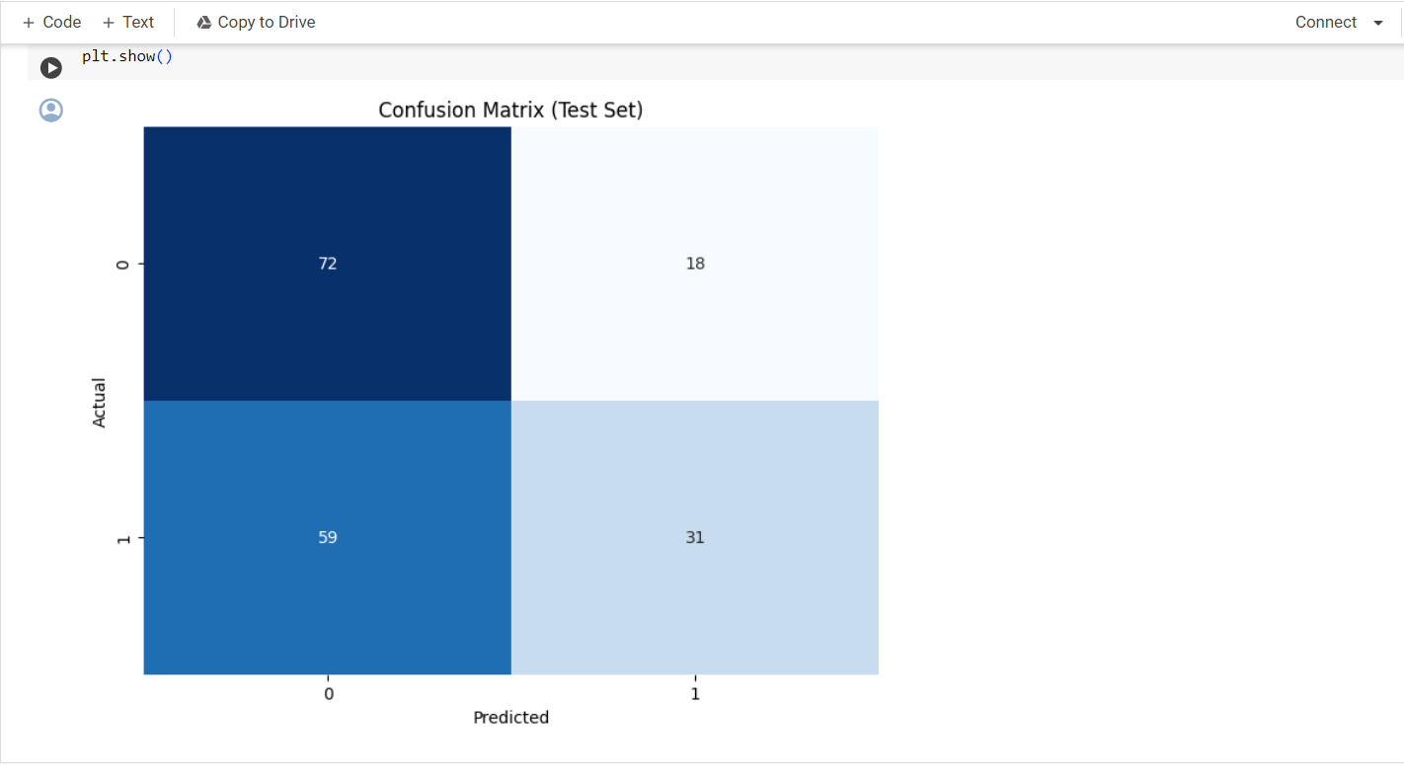
Task: Click the Predicted axis label
Action: [x=510, y=718]
